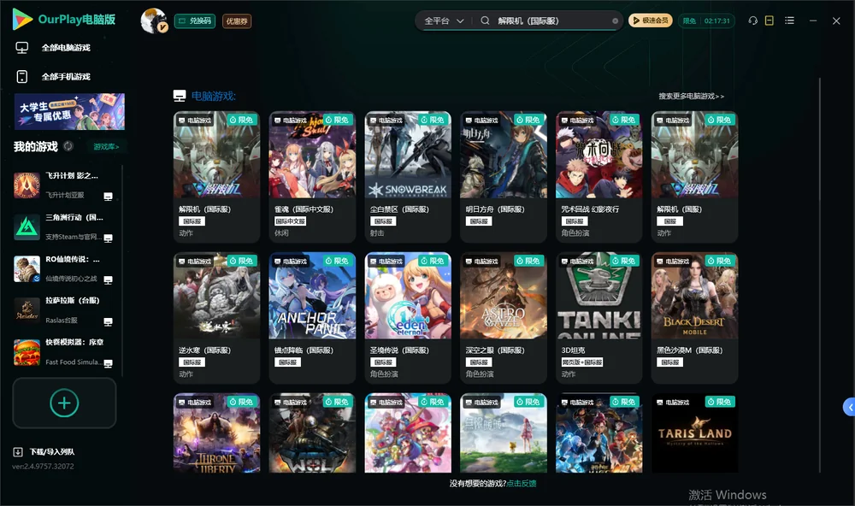Open the 黑色沙漠M Black Desert card

point(694,318)
